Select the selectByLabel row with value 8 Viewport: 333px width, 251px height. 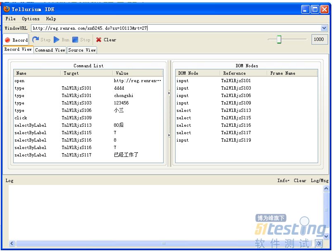tap(88, 140)
